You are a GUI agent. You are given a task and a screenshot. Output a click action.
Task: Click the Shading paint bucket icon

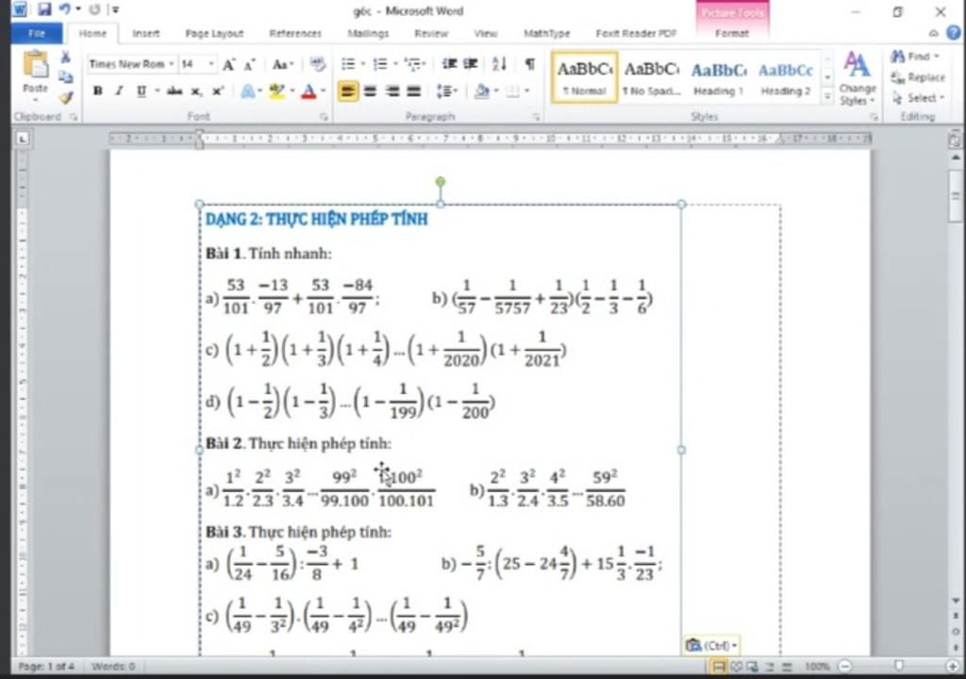tap(482, 91)
